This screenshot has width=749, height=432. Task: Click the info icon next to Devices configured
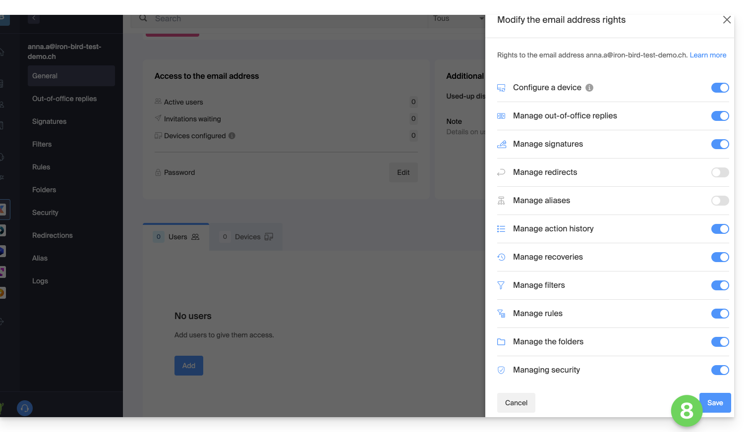232,136
